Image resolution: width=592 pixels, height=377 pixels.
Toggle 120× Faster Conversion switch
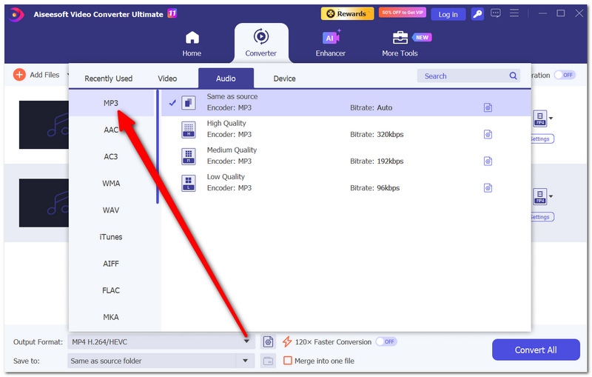point(386,342)
